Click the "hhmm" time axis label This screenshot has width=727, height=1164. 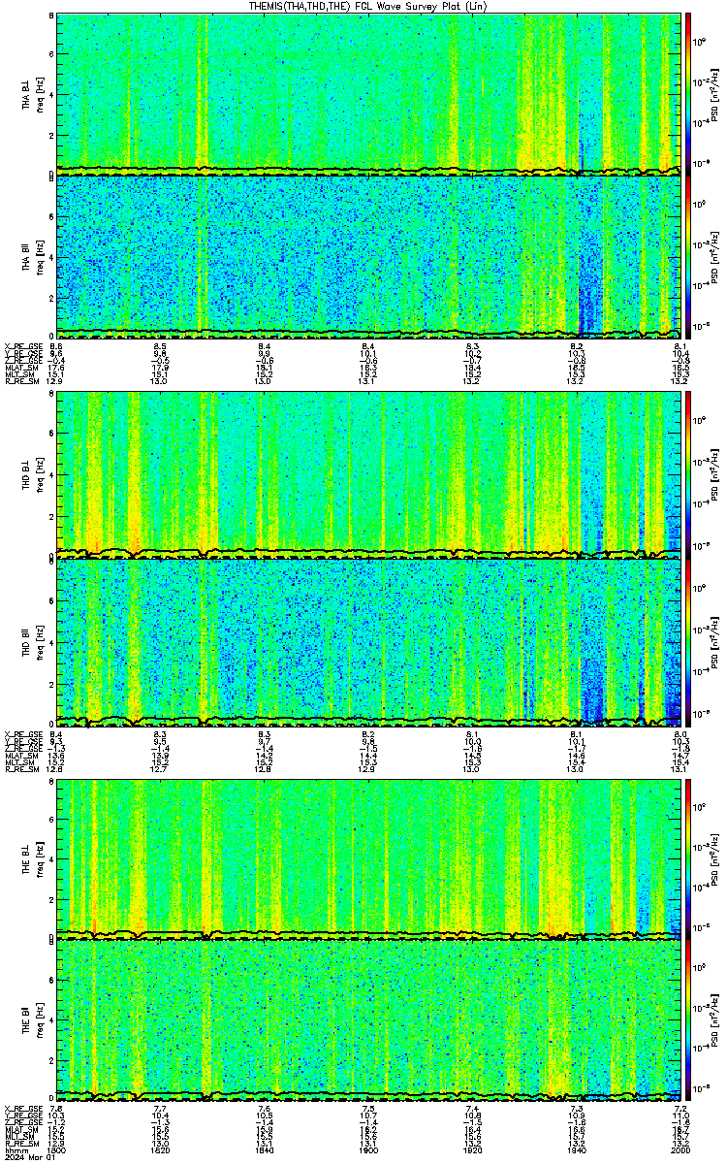(16, 1150)
